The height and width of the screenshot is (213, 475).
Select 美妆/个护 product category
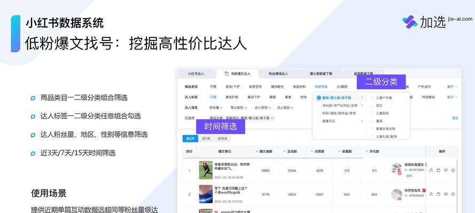232,87
